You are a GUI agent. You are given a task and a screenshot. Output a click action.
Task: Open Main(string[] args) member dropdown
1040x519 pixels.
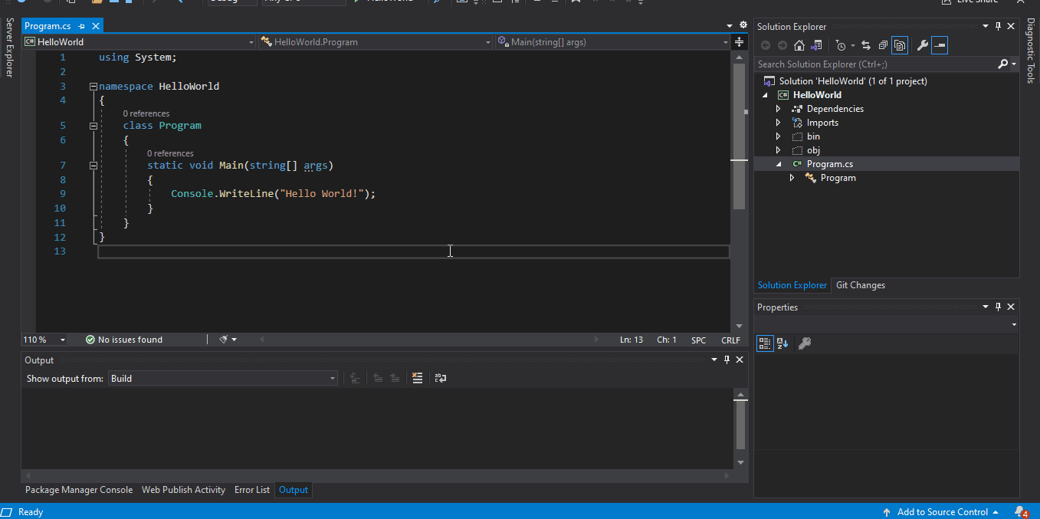pos(612,42)
